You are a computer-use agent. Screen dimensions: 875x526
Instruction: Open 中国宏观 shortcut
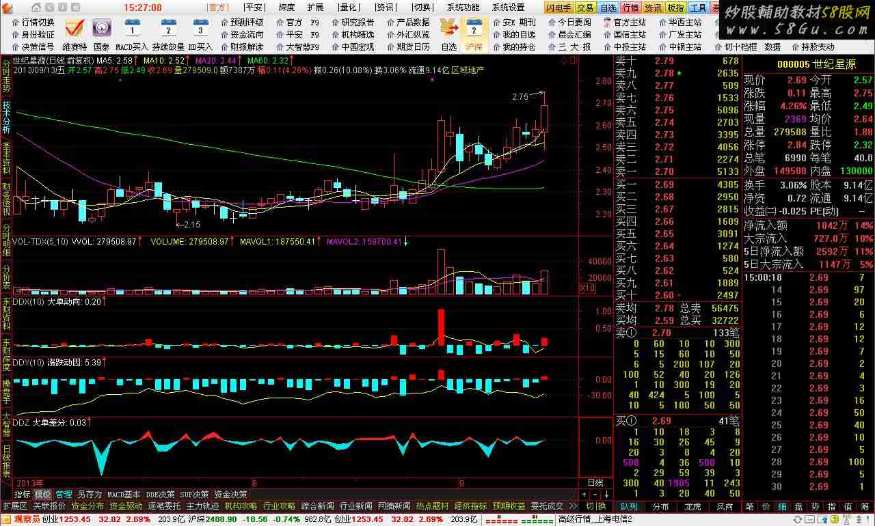point(353,46)
